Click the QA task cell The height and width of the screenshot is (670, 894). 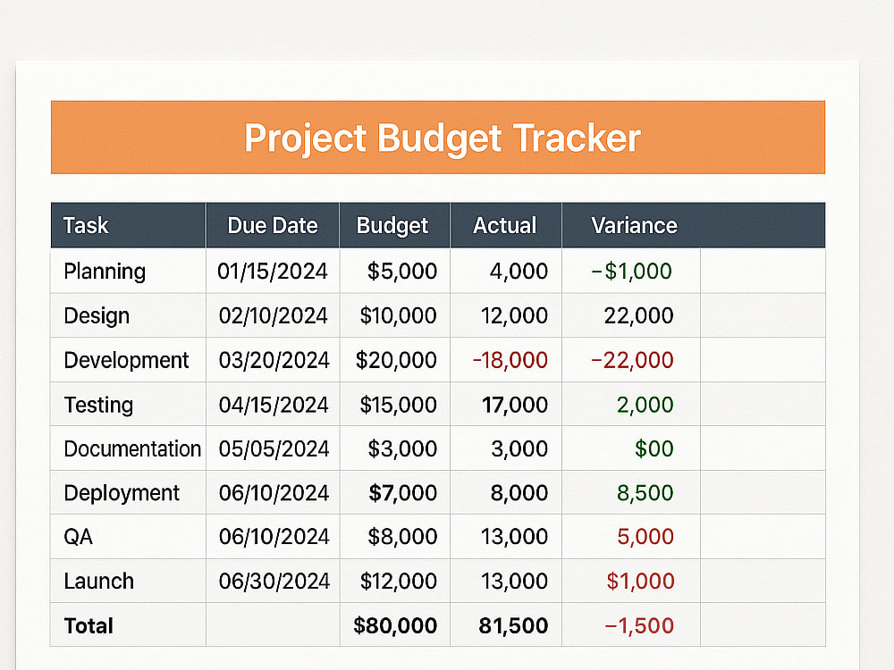point(128,536)
